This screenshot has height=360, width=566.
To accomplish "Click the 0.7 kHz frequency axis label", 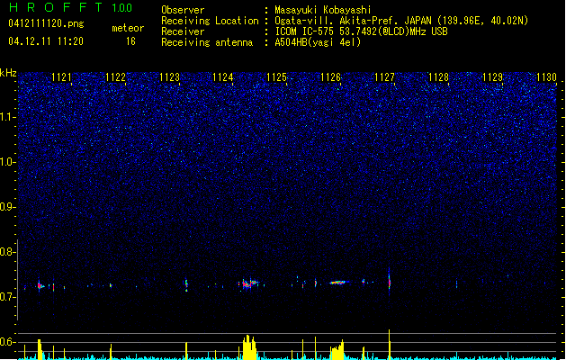I will [8, 297].
